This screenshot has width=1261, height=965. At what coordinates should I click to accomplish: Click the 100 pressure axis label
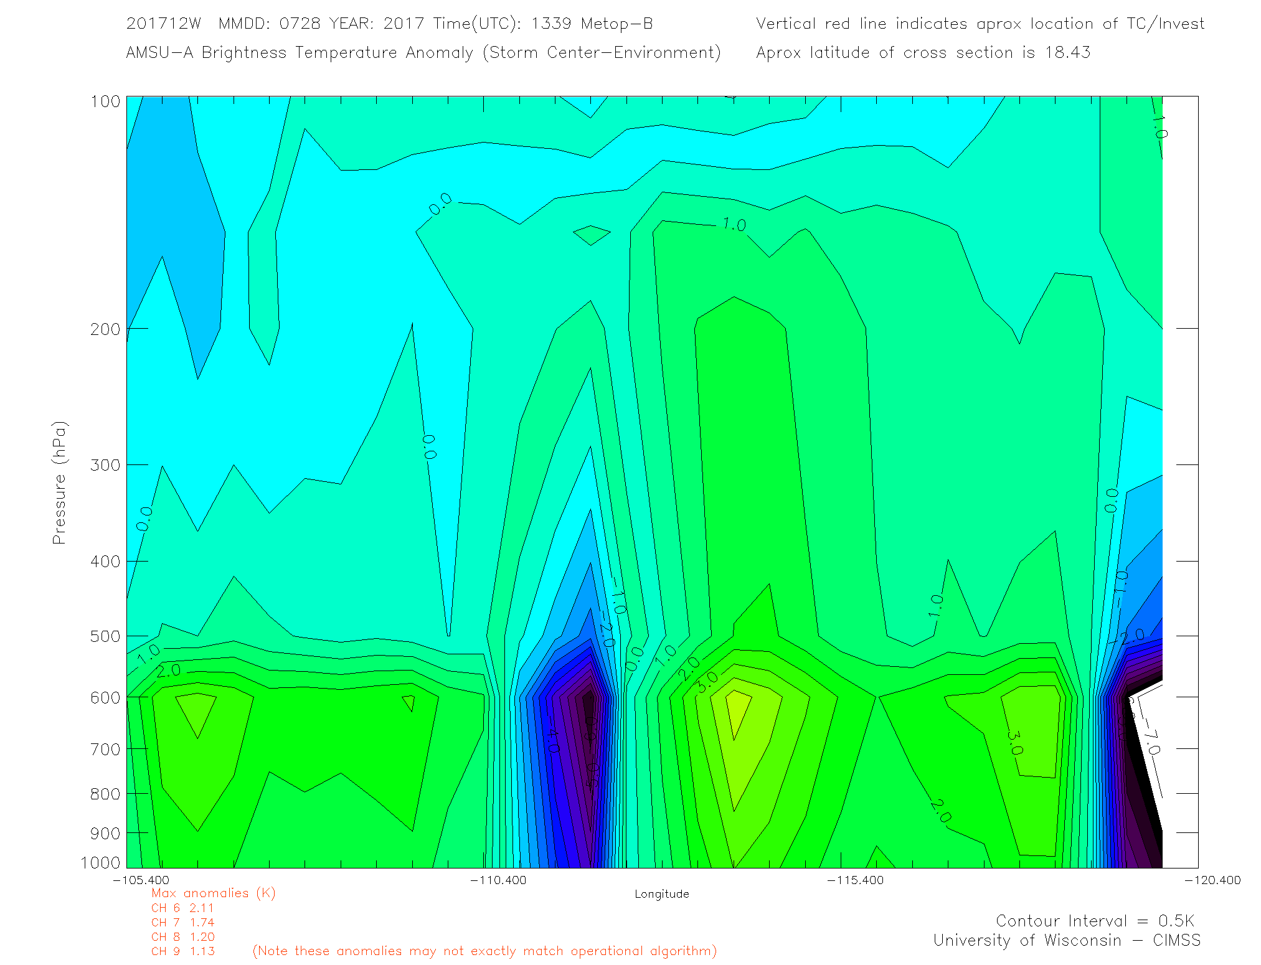(105, 101)
